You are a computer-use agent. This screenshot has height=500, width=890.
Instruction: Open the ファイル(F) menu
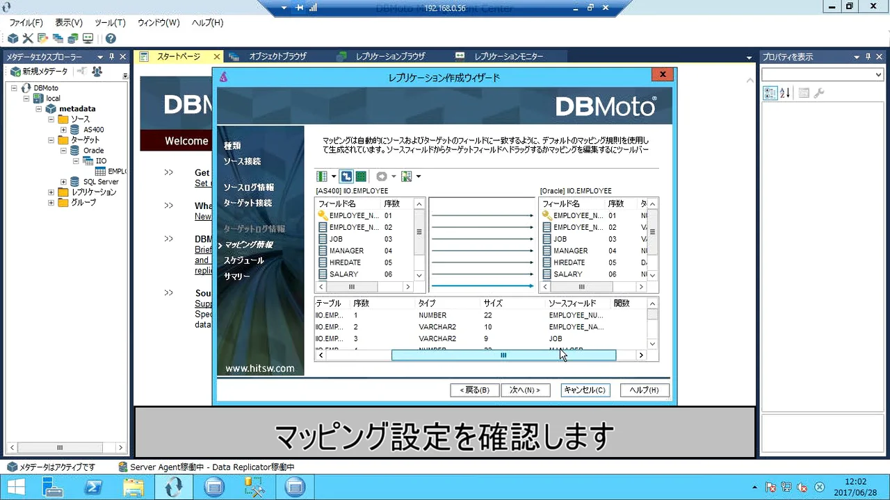(26, 23)
